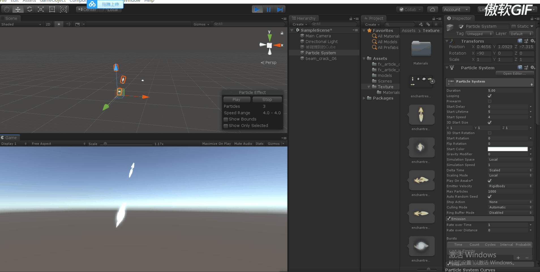Lock the Hierarchy panel

[x=351, y=18]
